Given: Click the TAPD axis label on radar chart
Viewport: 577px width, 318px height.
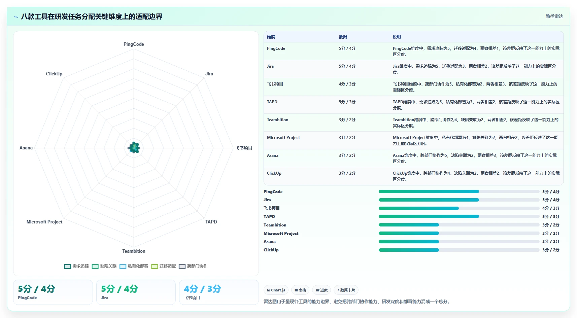Looking at the screenshot, I should click(x=211, y=222).
